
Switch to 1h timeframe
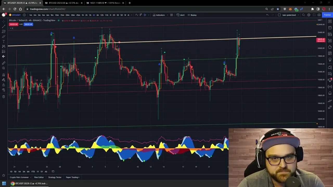tap(83, 15)
